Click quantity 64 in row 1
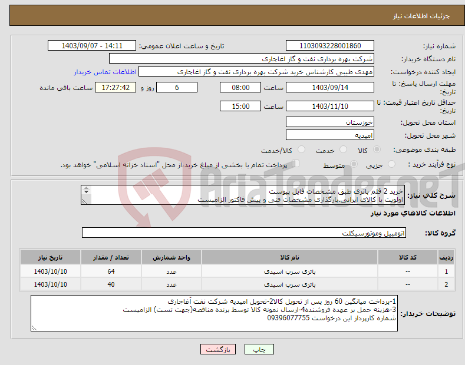The image size is (465, 365). pyautogui.click(x=111, y=271)
